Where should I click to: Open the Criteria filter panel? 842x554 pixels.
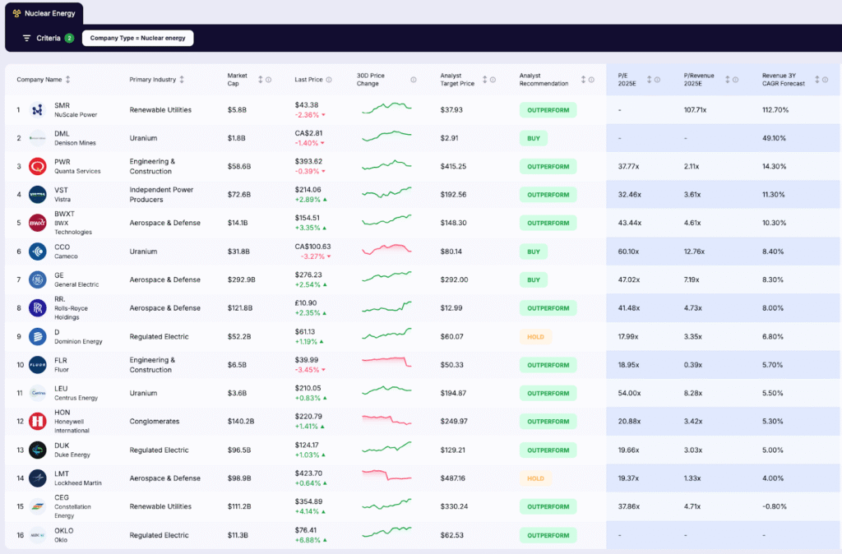pyautogui.click(x=48, y=38)
